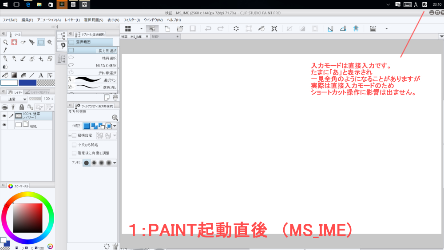Image resolution: width=444 pixels, height=250 pixels.
Task: Choose the Text tool
Action: tap(41, 75)
